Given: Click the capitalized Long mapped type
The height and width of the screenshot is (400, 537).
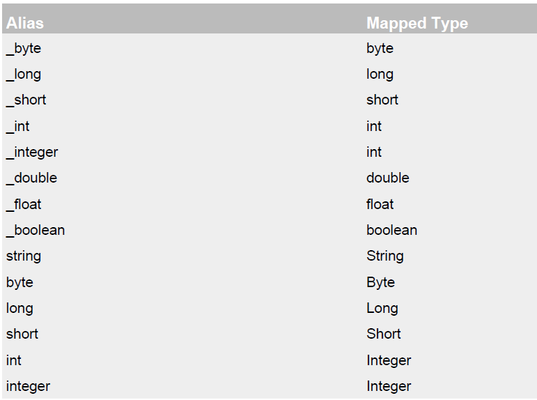Looking at the screenshot, I should [382, 309].
